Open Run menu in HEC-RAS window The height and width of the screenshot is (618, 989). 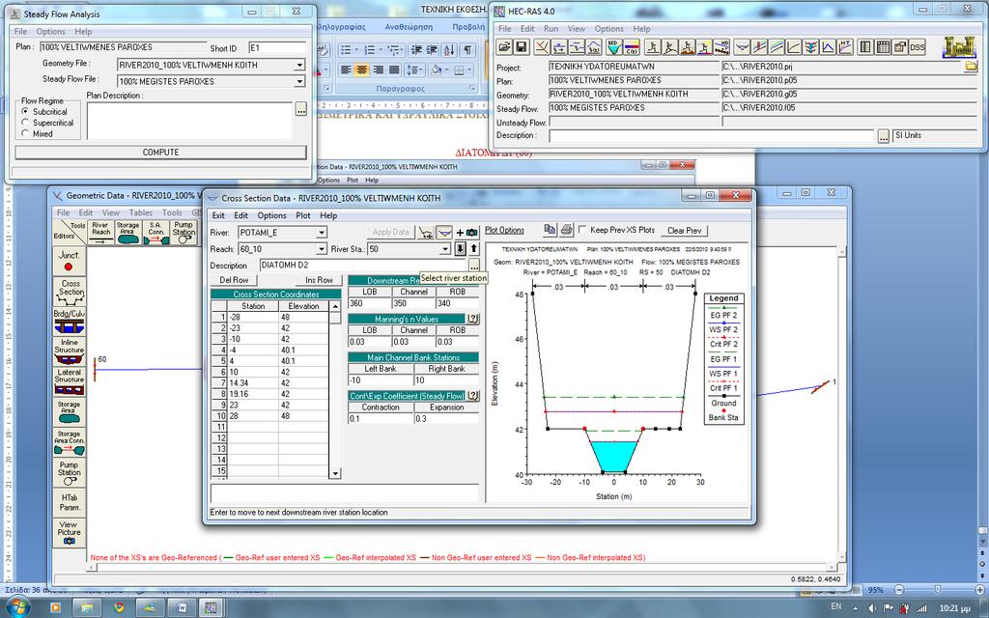551,28
